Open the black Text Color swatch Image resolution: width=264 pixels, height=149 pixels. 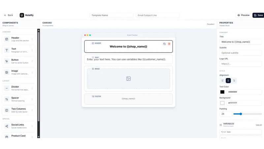click(222, 92)
